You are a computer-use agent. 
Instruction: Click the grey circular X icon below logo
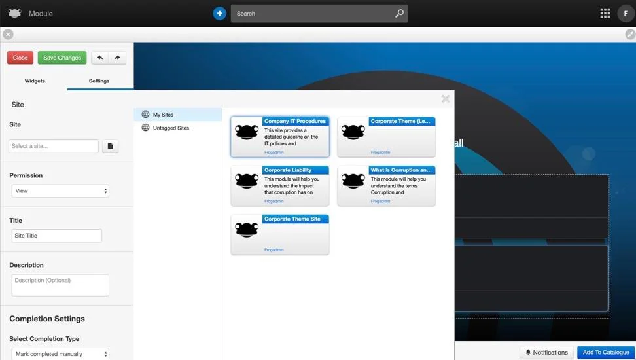(x=8, y=35)
